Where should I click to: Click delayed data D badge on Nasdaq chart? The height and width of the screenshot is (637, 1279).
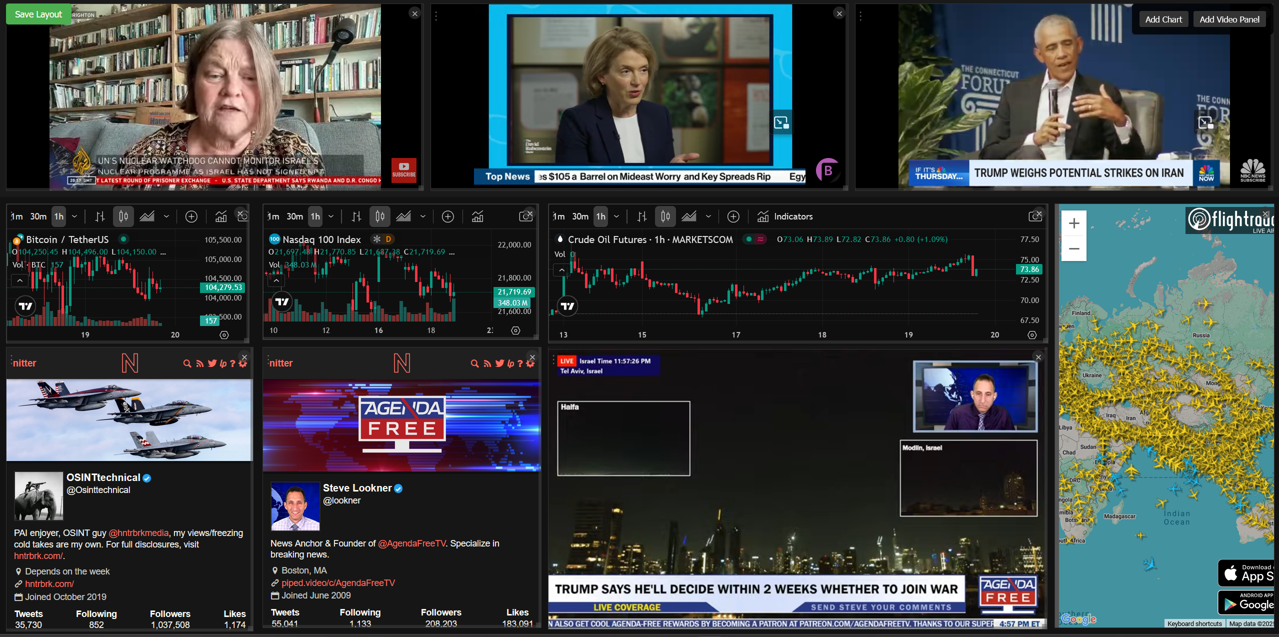click(388, 239)
